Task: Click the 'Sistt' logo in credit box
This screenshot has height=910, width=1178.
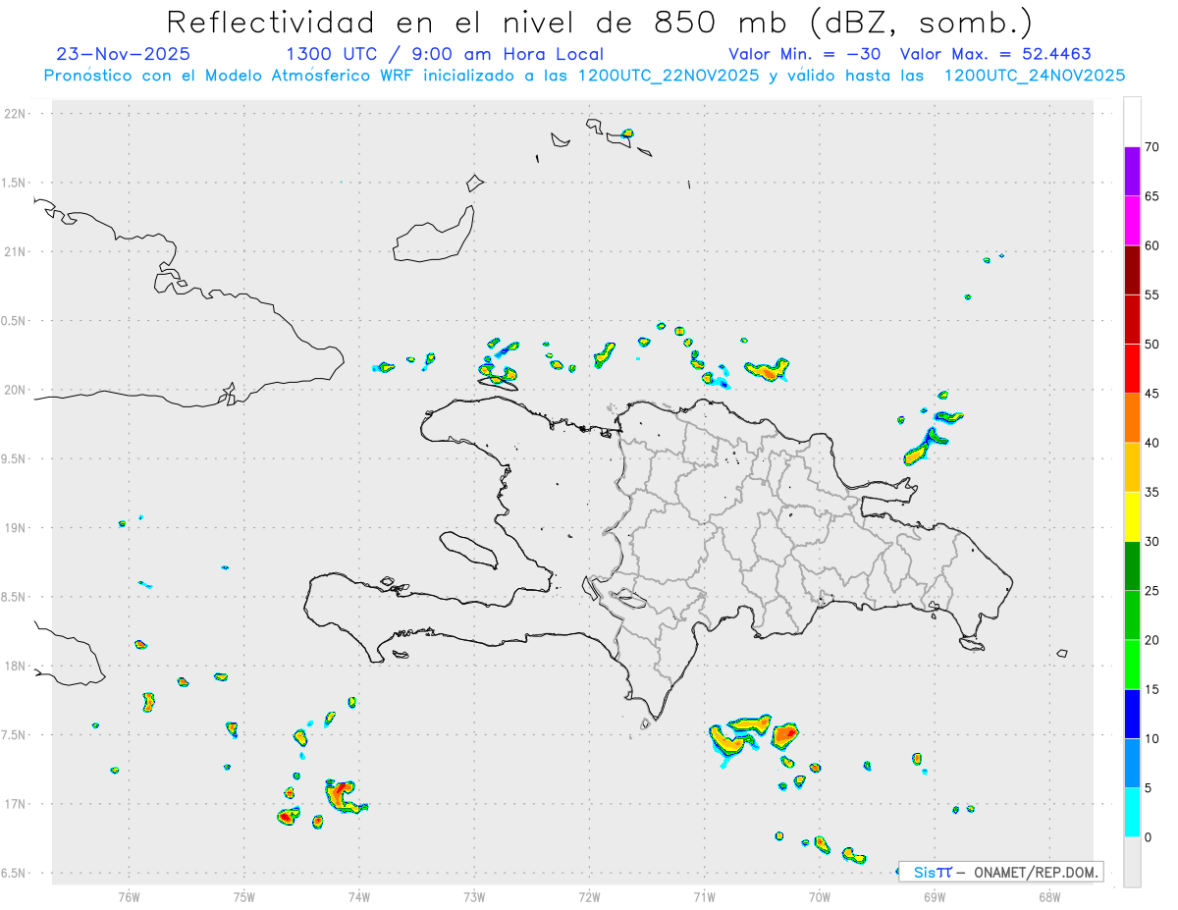Action: (x=932, y=872)
